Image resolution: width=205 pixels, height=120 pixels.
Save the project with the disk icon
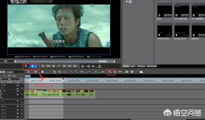tap(43, 72)
